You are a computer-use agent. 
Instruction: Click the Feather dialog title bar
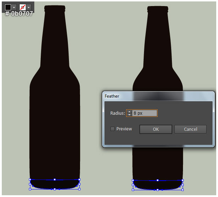tap(158, 96)
